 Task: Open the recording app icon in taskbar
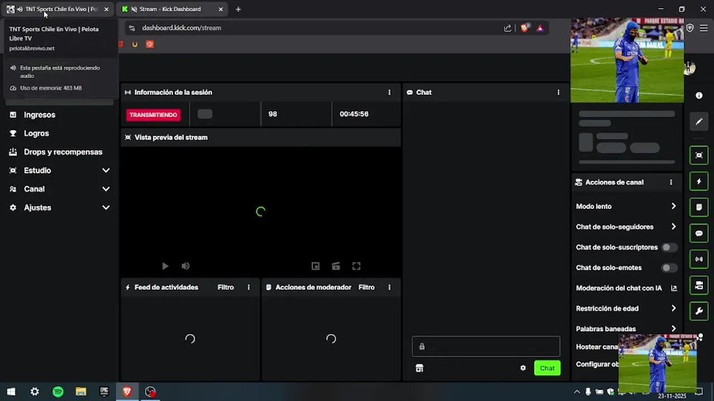(x=150, y=392)
